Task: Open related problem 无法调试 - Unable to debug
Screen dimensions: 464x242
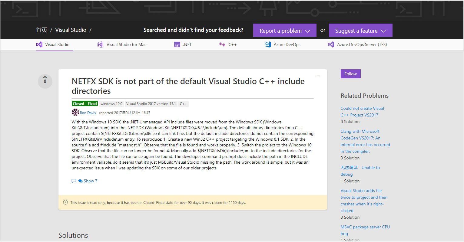Action: (360, 171)
